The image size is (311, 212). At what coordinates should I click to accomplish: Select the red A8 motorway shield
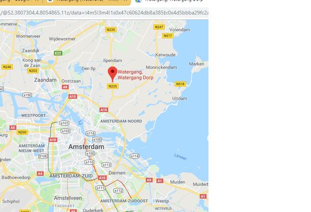(65, 87)
